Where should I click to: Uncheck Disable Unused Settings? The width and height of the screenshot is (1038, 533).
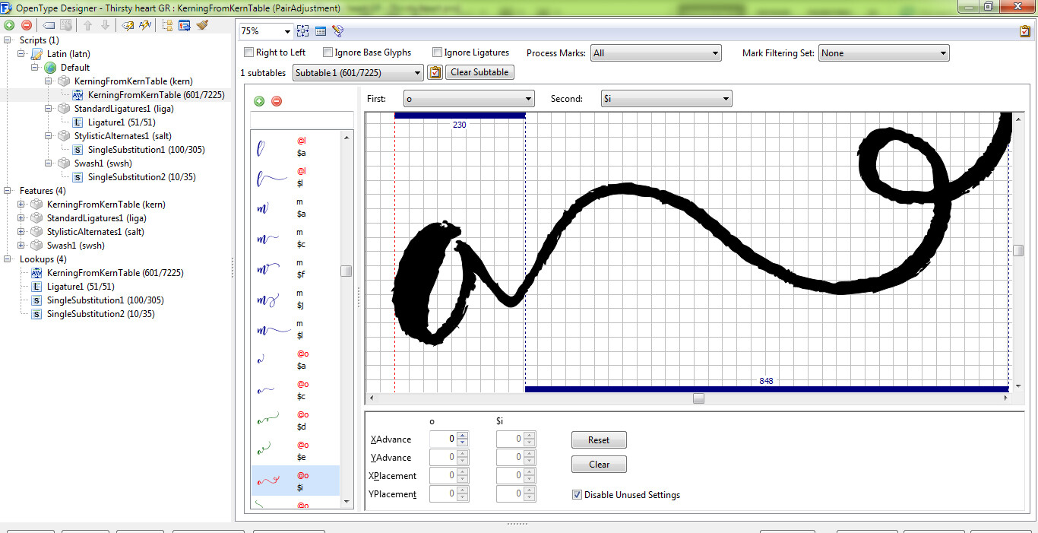(578, 495)
